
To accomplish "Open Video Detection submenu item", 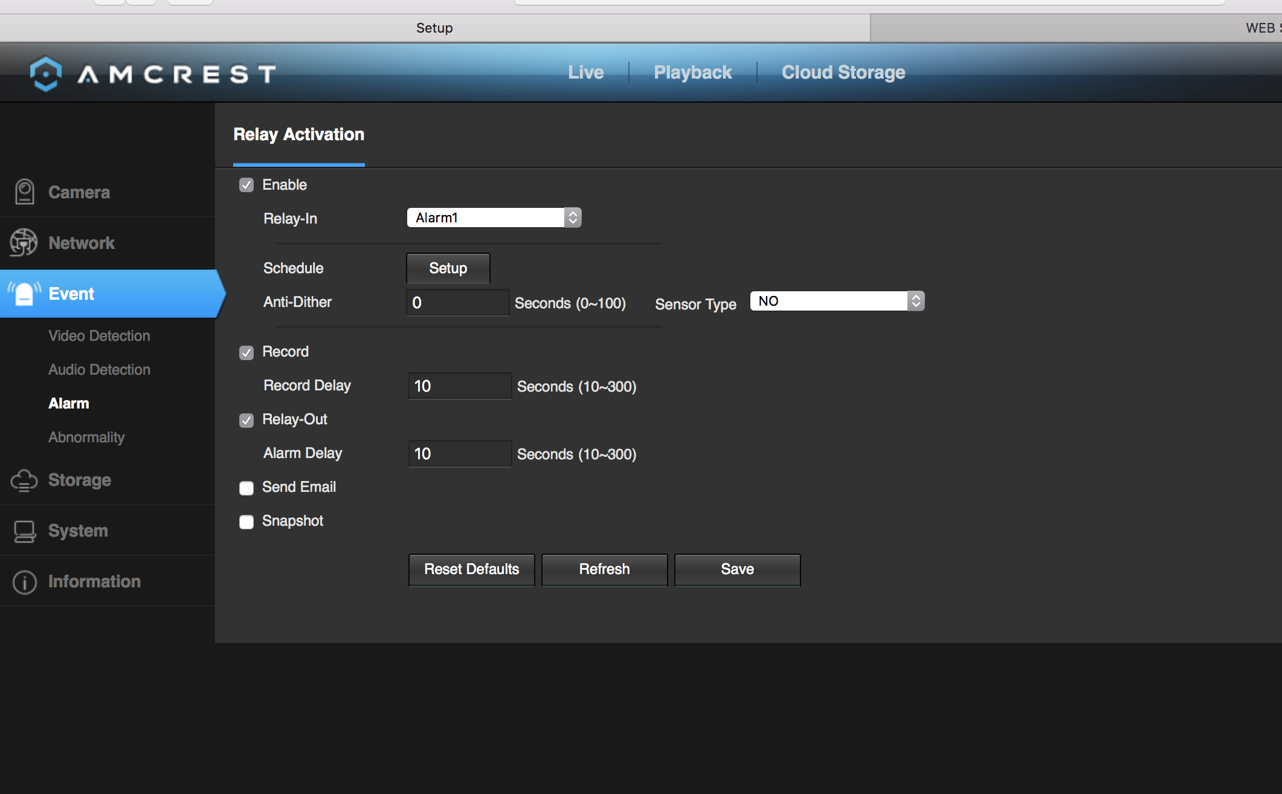I will coord(99,336).
